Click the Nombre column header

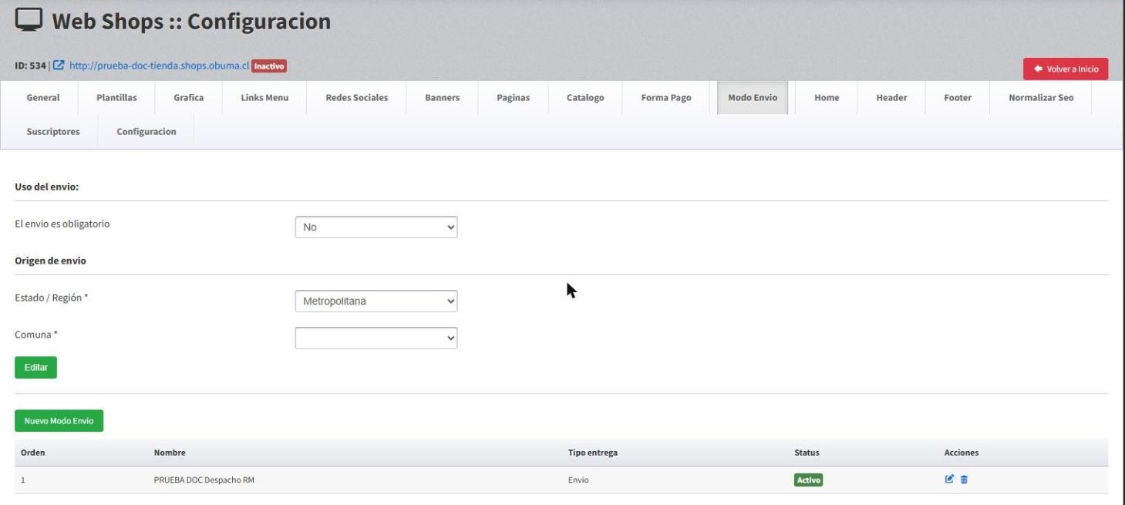pos(170,453)
